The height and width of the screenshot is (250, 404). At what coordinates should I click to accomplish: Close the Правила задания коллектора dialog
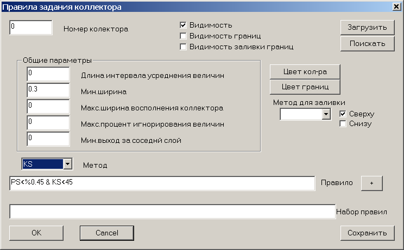[x=396, y=6]
